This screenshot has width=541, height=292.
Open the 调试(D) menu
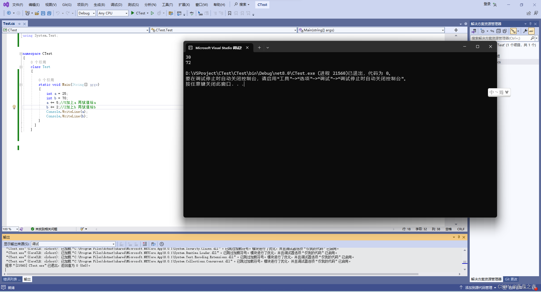(116, 5)
